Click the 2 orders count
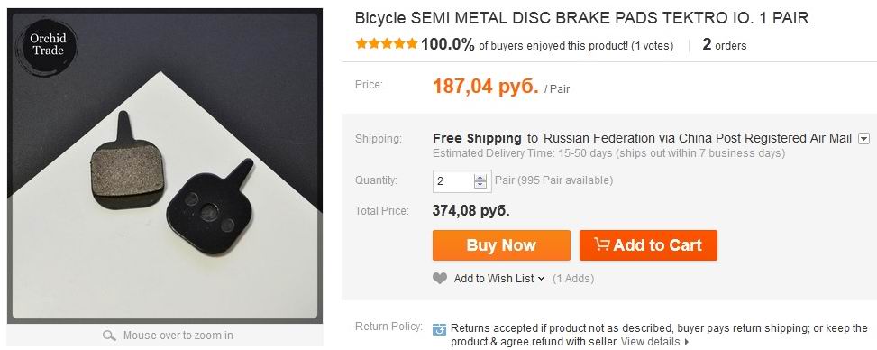The height and width of the screenshot is (350, 877). pos(725,45)
